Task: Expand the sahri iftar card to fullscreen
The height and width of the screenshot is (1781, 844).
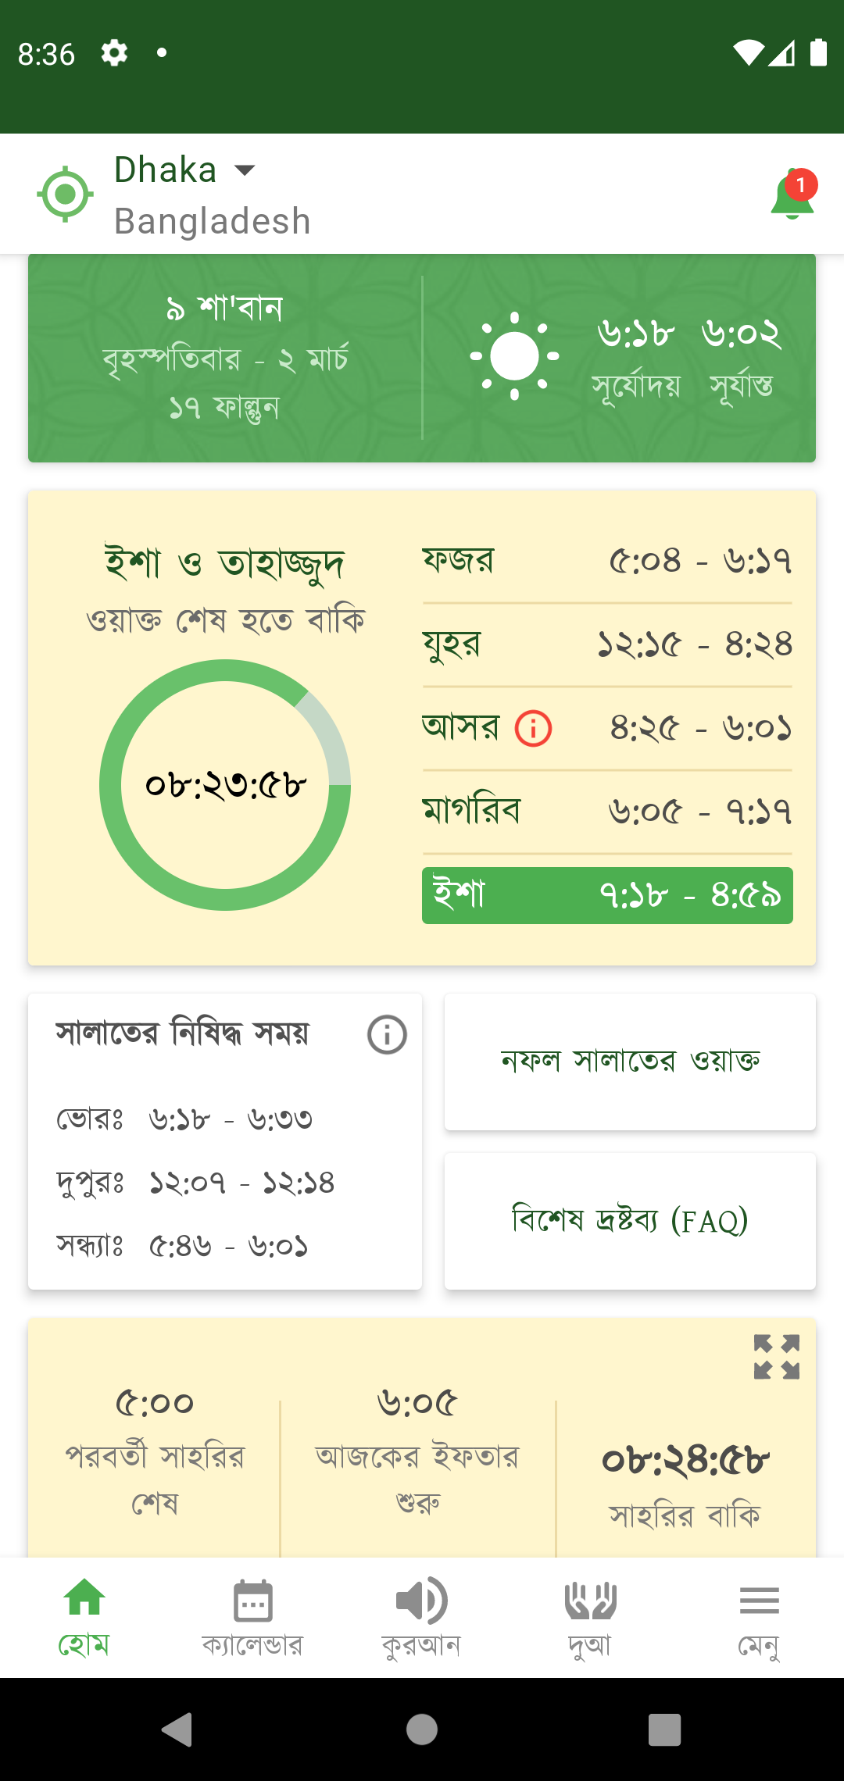Action: click(x=777, y=1357)
